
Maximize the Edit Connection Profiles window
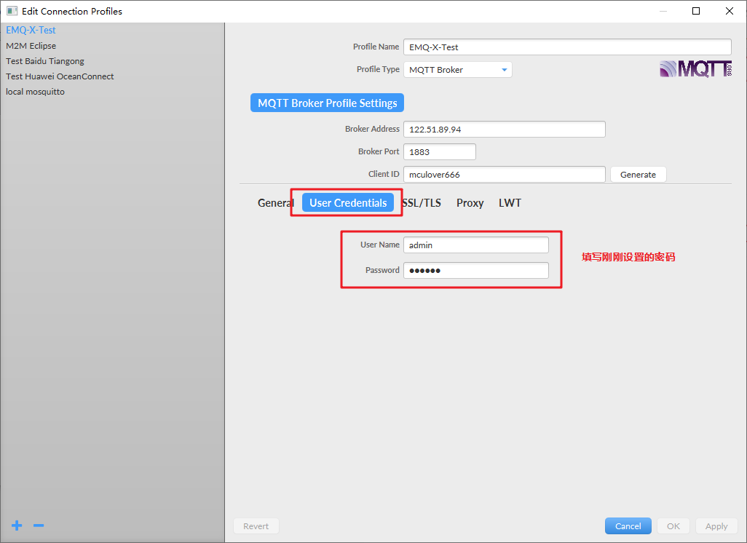pos(696,11)
